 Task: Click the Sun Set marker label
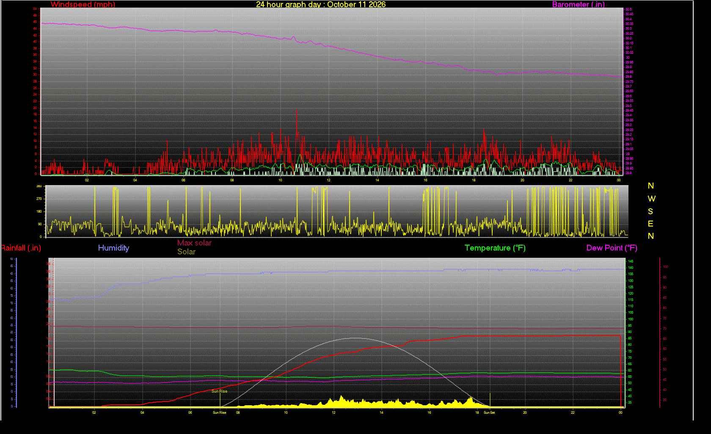point(489,412)
